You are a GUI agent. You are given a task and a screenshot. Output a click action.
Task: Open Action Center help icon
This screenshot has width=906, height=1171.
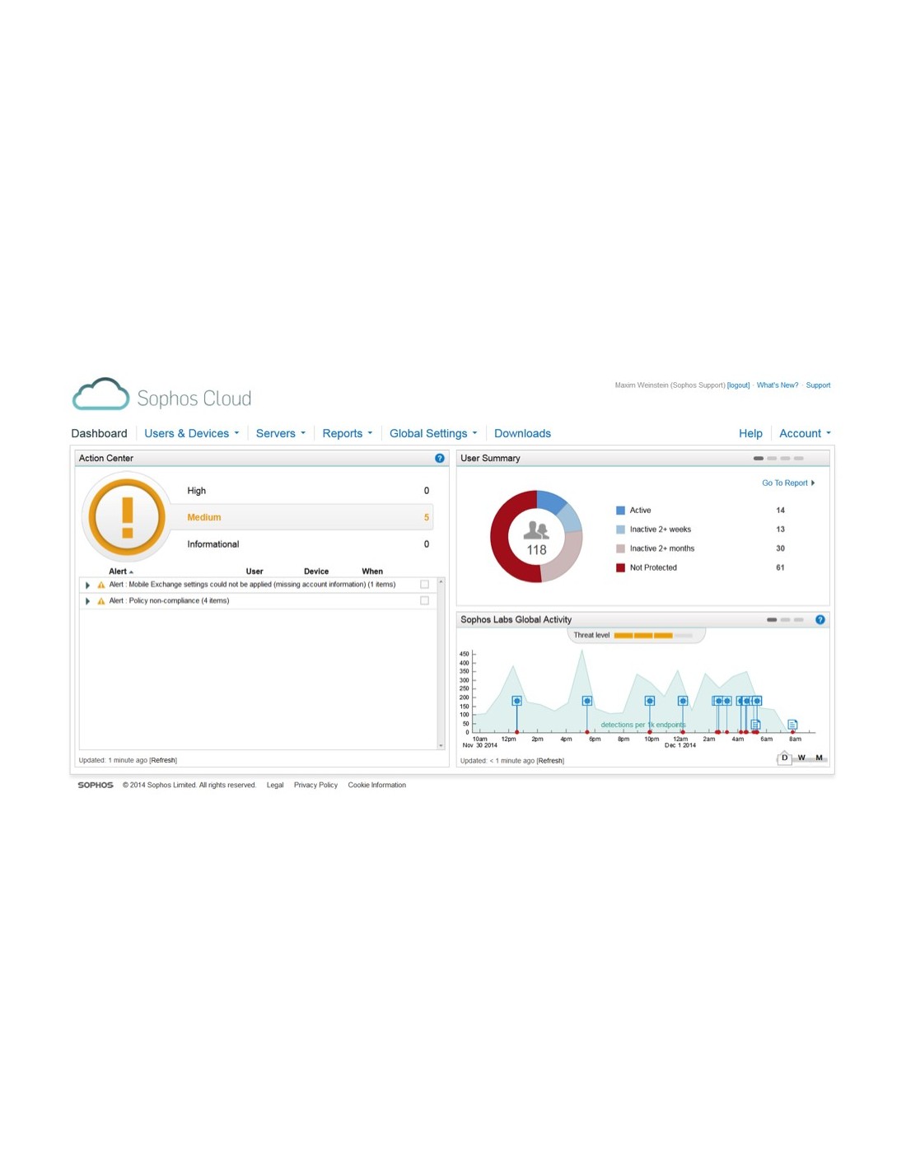tap(440, 458)
